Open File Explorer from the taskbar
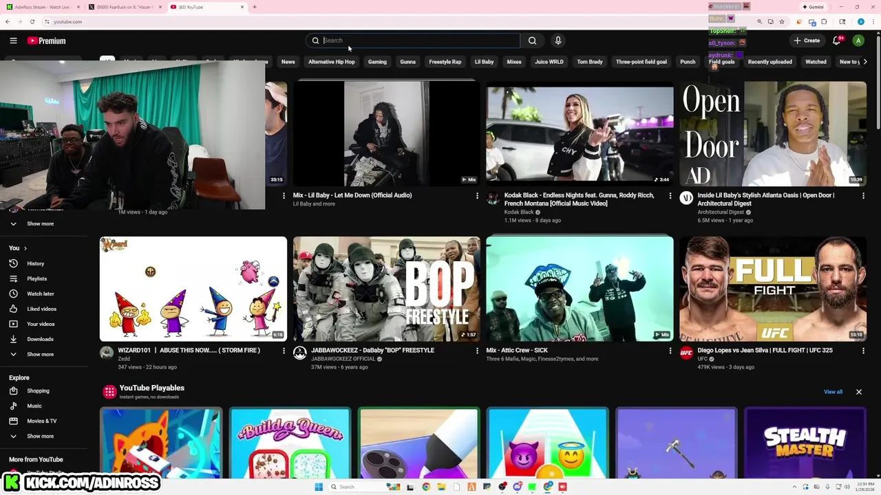This screenshot has height=495, width=881. tap(441, 487)
